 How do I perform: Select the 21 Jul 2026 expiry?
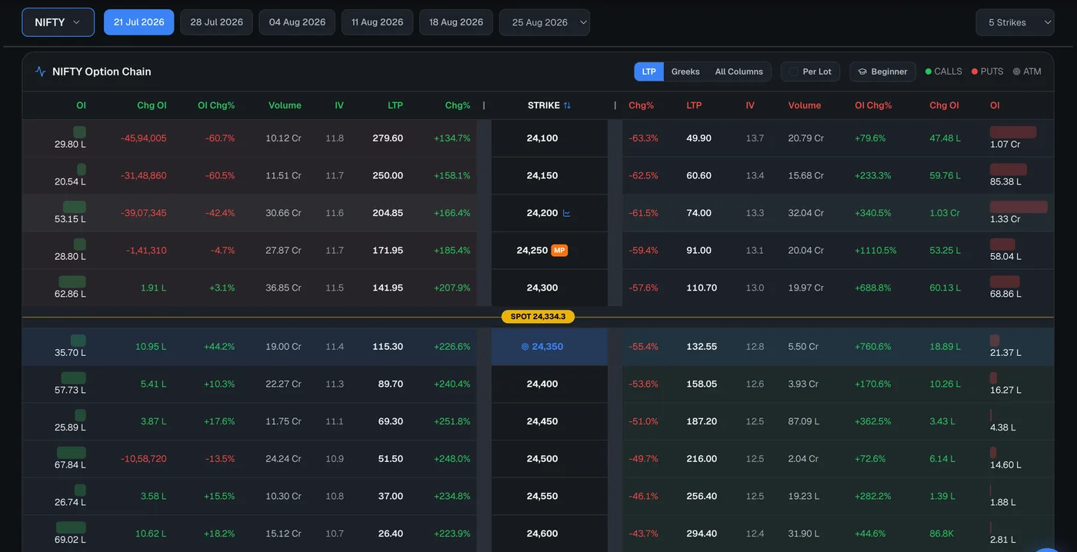pos(138,22)
